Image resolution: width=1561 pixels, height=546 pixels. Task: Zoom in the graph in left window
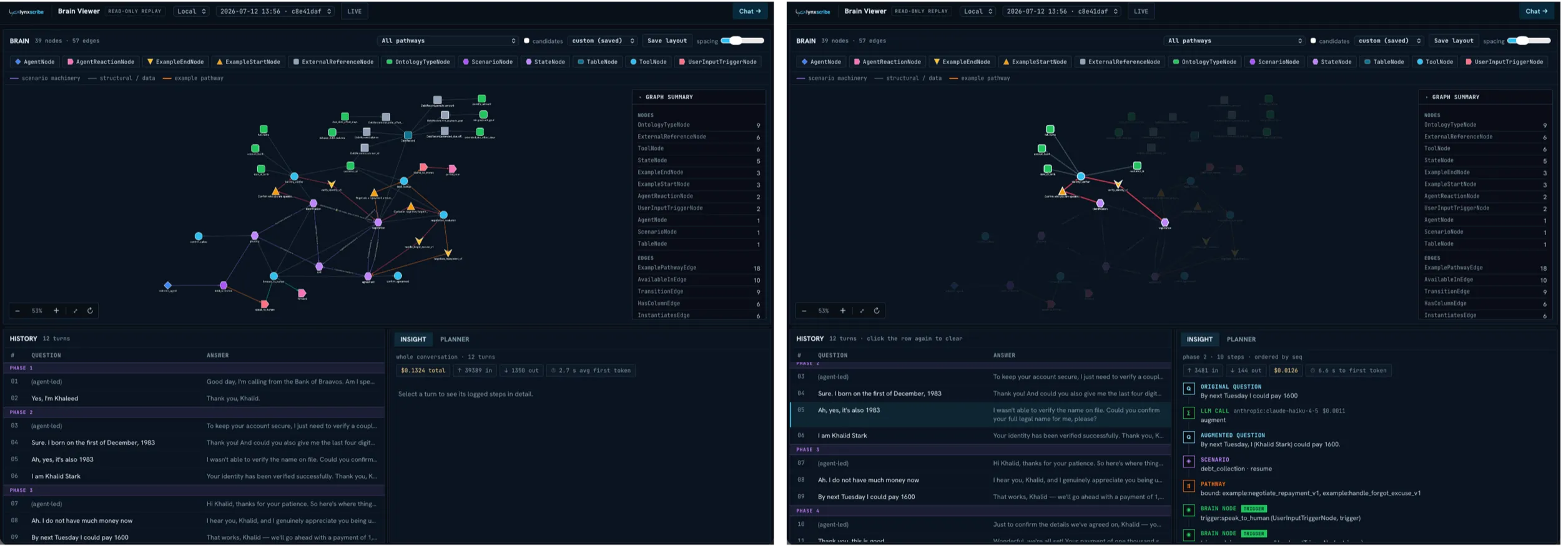click(56, 311)
